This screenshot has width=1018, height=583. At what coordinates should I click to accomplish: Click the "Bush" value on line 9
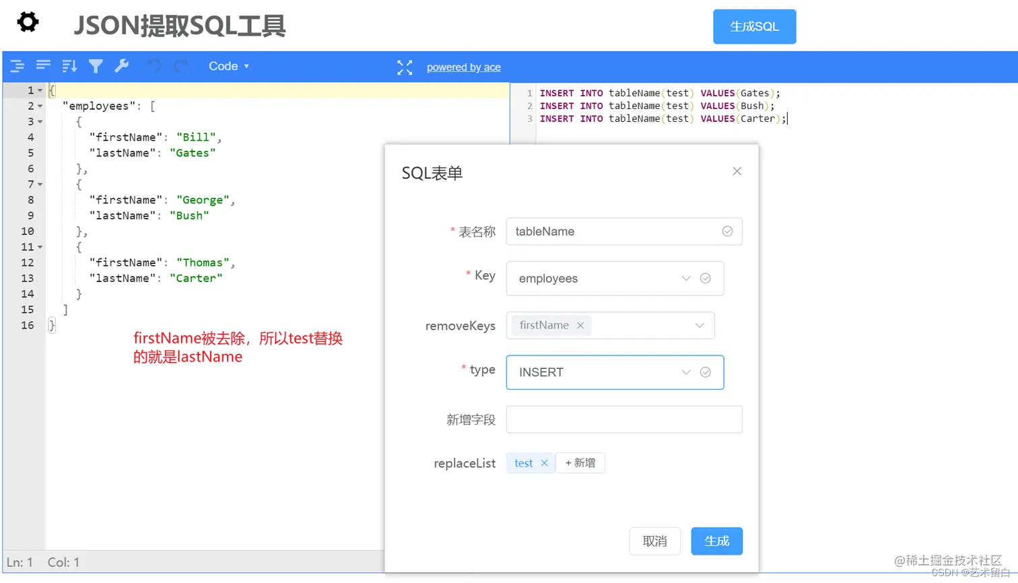pos(189,215)
